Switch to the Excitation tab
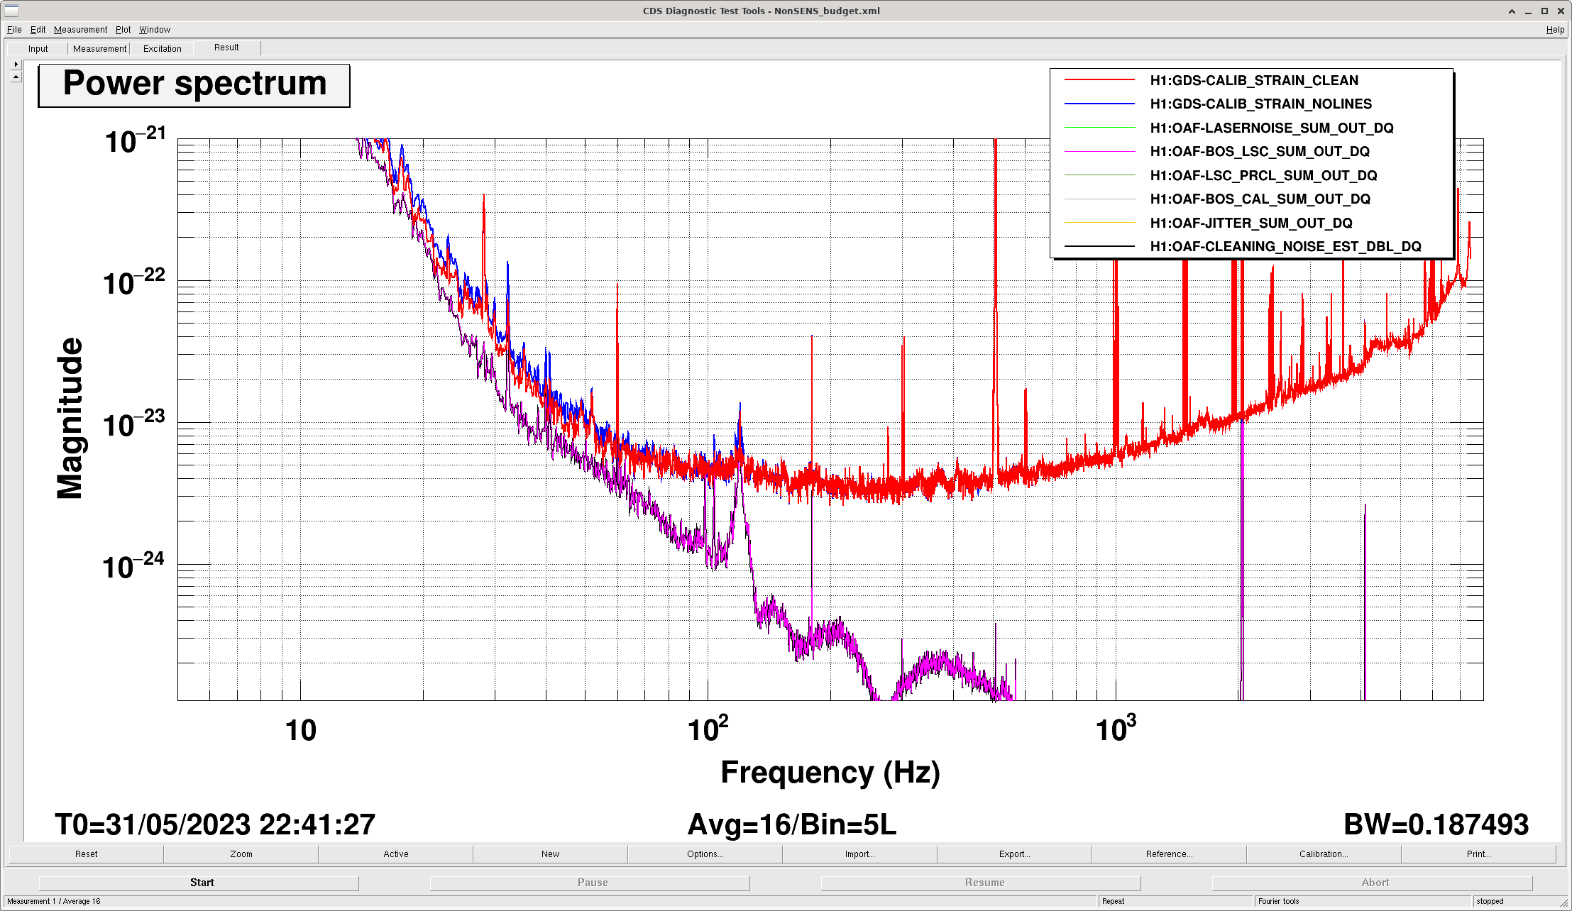Screen dimensions: 1572x911 click(x=162, y=48)
